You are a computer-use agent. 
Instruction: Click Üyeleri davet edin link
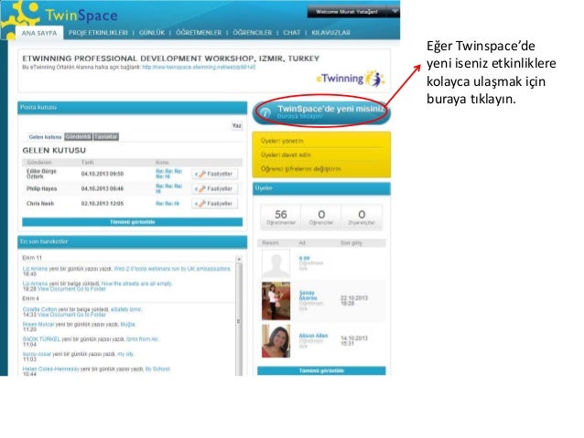(286, 155)
